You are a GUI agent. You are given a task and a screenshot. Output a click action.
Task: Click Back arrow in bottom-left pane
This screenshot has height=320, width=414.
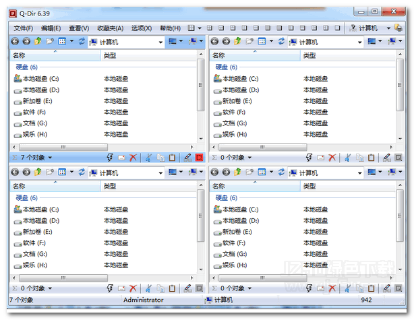point(15,172)
